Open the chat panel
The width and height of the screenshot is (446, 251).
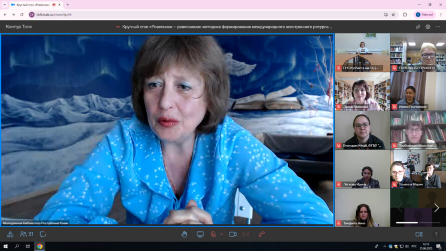click(43, 234)
